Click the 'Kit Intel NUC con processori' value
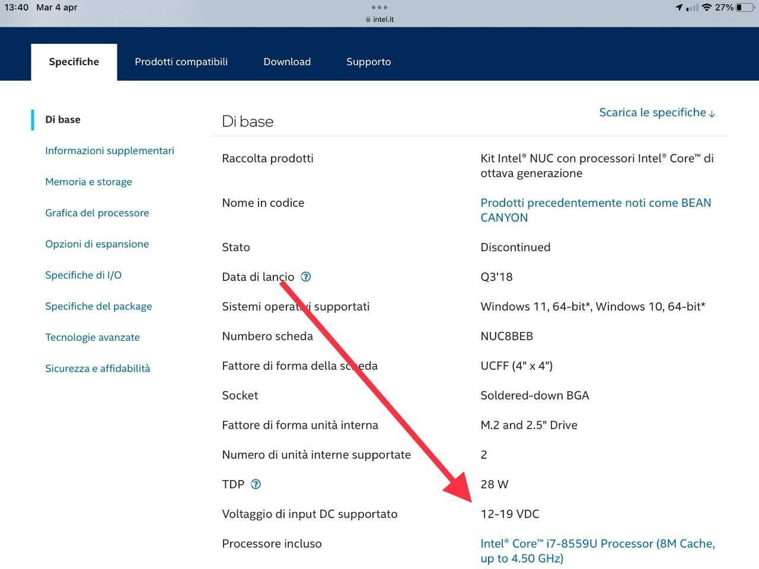The image size is (759, 569). pos(597,165)
